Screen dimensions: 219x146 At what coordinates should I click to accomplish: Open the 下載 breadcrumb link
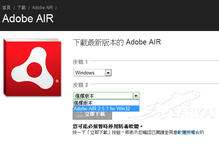coord(22,8)
